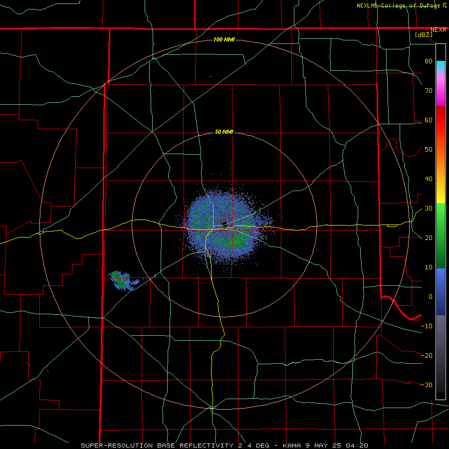Click the SUPER-RESOLUTION BASE REFLECTIVITY caption text
449x449 pixels.
point(157,446)
